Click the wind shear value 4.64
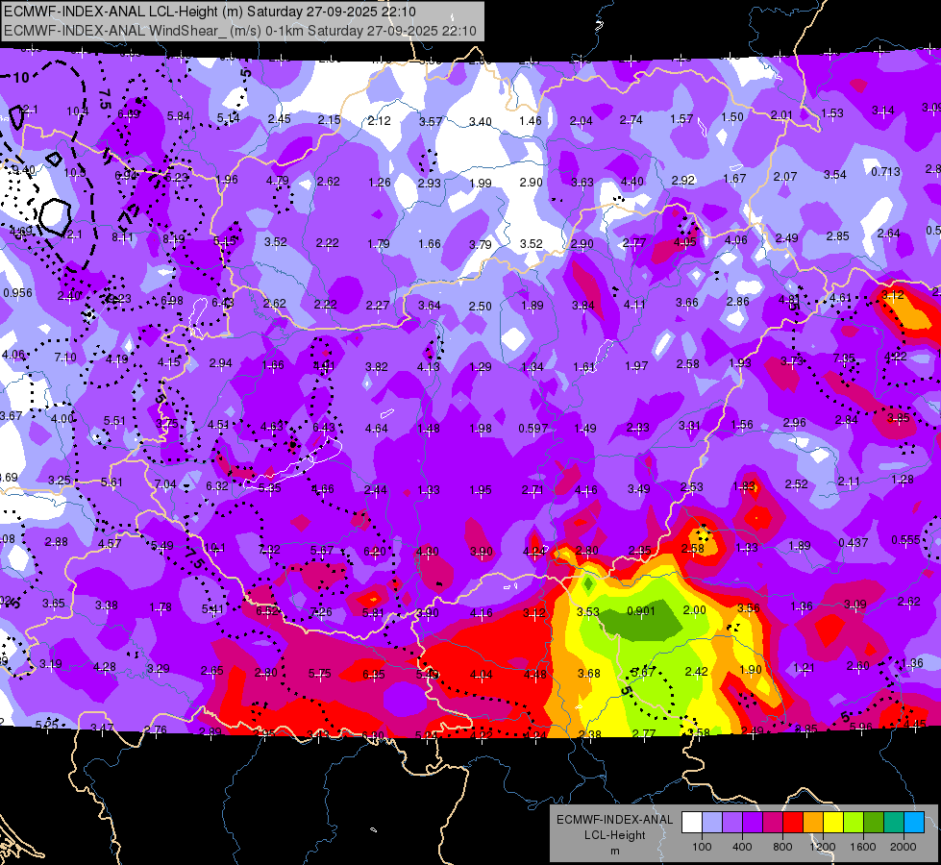 tap(376, 429)
